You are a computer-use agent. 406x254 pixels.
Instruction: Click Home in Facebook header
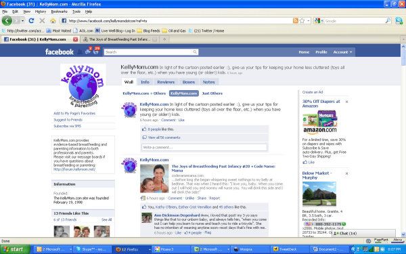pos(304,52)
